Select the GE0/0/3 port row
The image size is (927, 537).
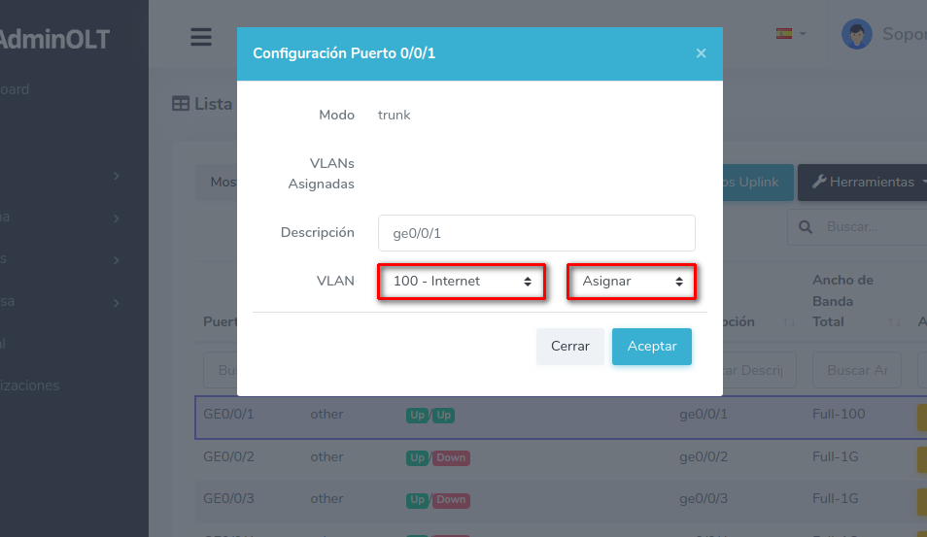228,499
